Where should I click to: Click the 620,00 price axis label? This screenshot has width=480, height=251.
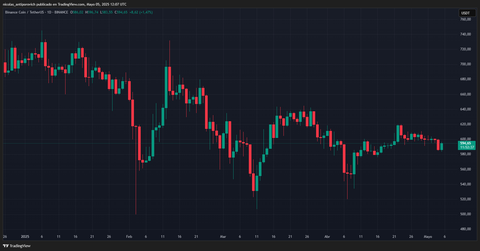pyautogui.click(x=465, y=124)
